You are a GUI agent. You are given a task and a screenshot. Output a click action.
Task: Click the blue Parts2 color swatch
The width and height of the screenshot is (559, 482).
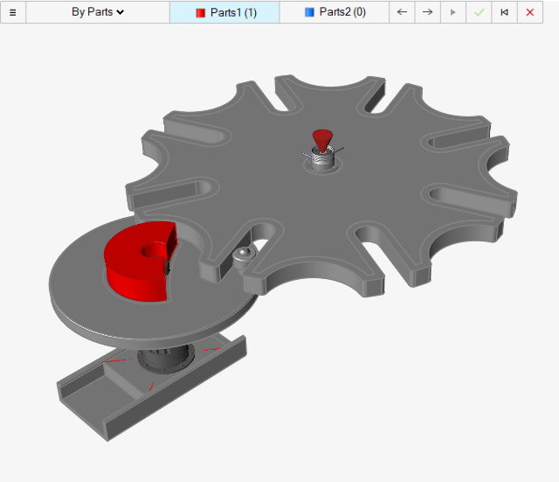pos(309,13)
